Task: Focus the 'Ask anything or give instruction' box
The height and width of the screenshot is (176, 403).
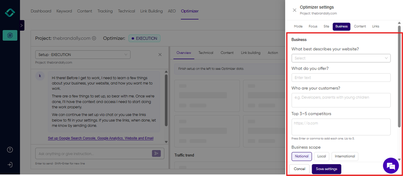Action: coord(100,154)
